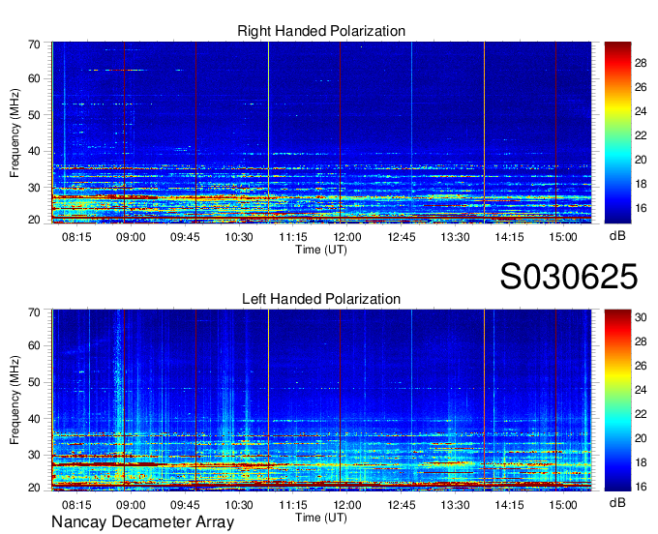Click the '20' frequency tick of Right Handed plot
Image resolution: width=658 pixels, height=534 pixels.
[34, 220]
